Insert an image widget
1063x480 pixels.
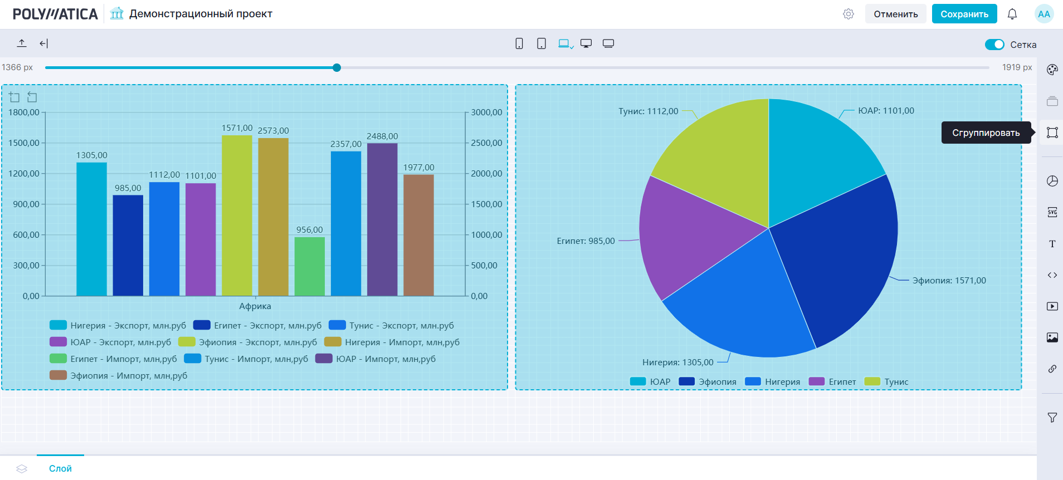click(1052, 337)
